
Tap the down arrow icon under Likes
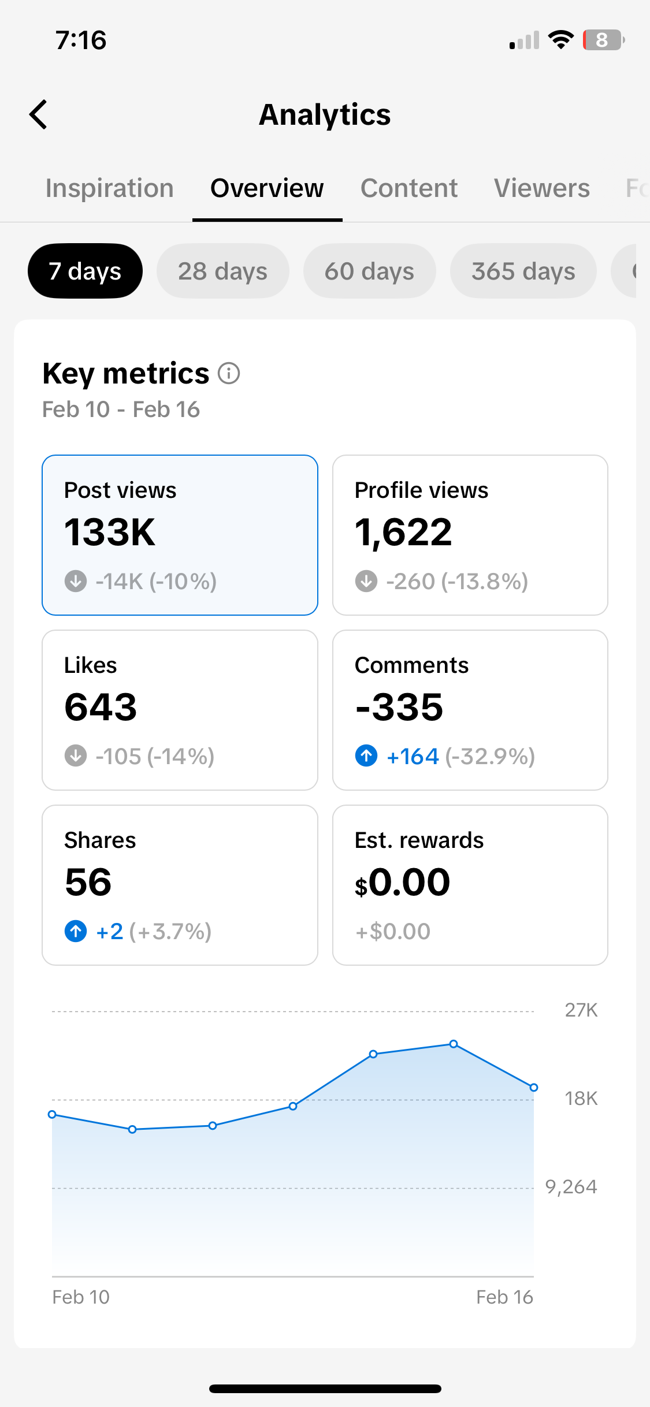(x=76, y=755)
